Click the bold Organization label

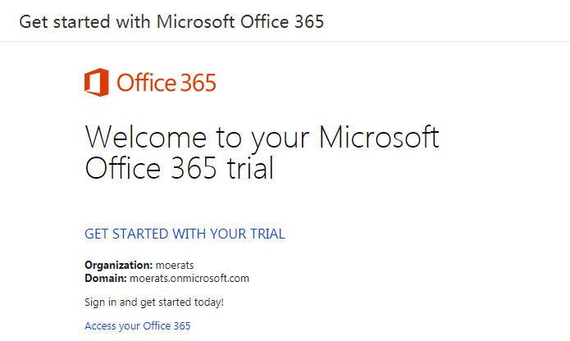tap(118, 266)
